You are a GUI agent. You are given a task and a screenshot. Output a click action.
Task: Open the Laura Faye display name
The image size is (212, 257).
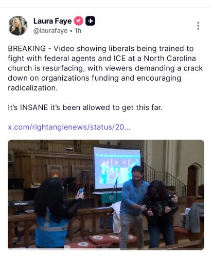52,21
